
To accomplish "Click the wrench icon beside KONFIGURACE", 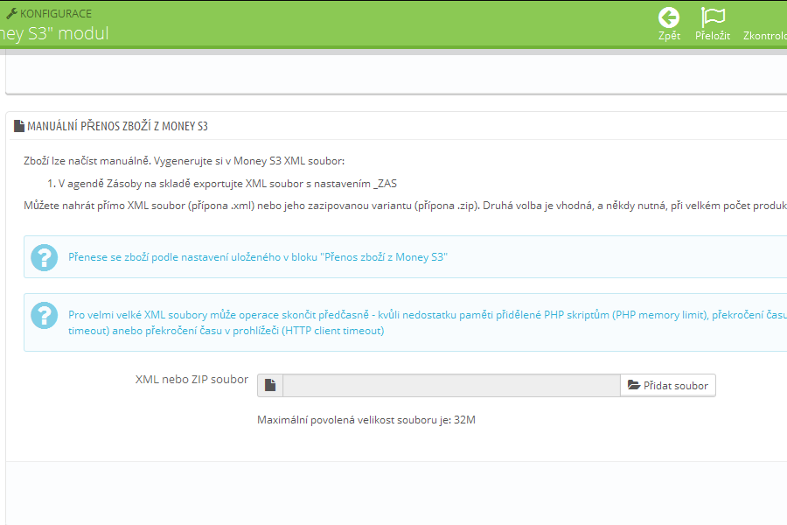I will [11, 14].
